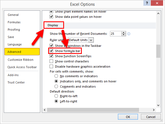Screen dimensions: 165x124
Task: Check Disable hardware graphics acceleration
Action: pos(51,67)
